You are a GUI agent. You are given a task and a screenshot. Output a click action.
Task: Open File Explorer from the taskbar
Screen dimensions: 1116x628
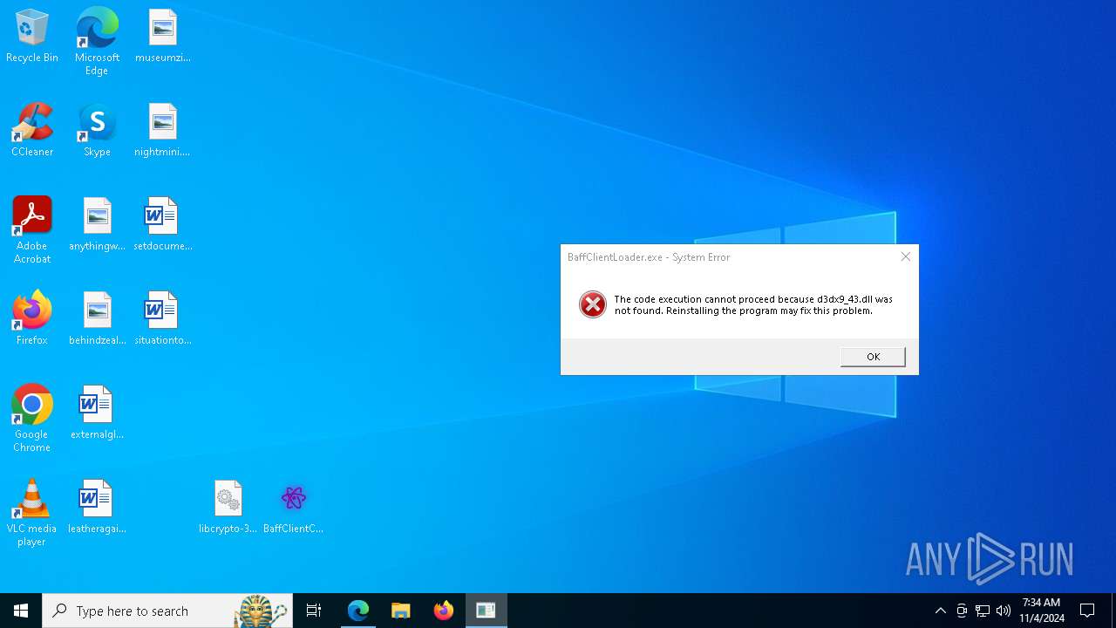point(401,611)
